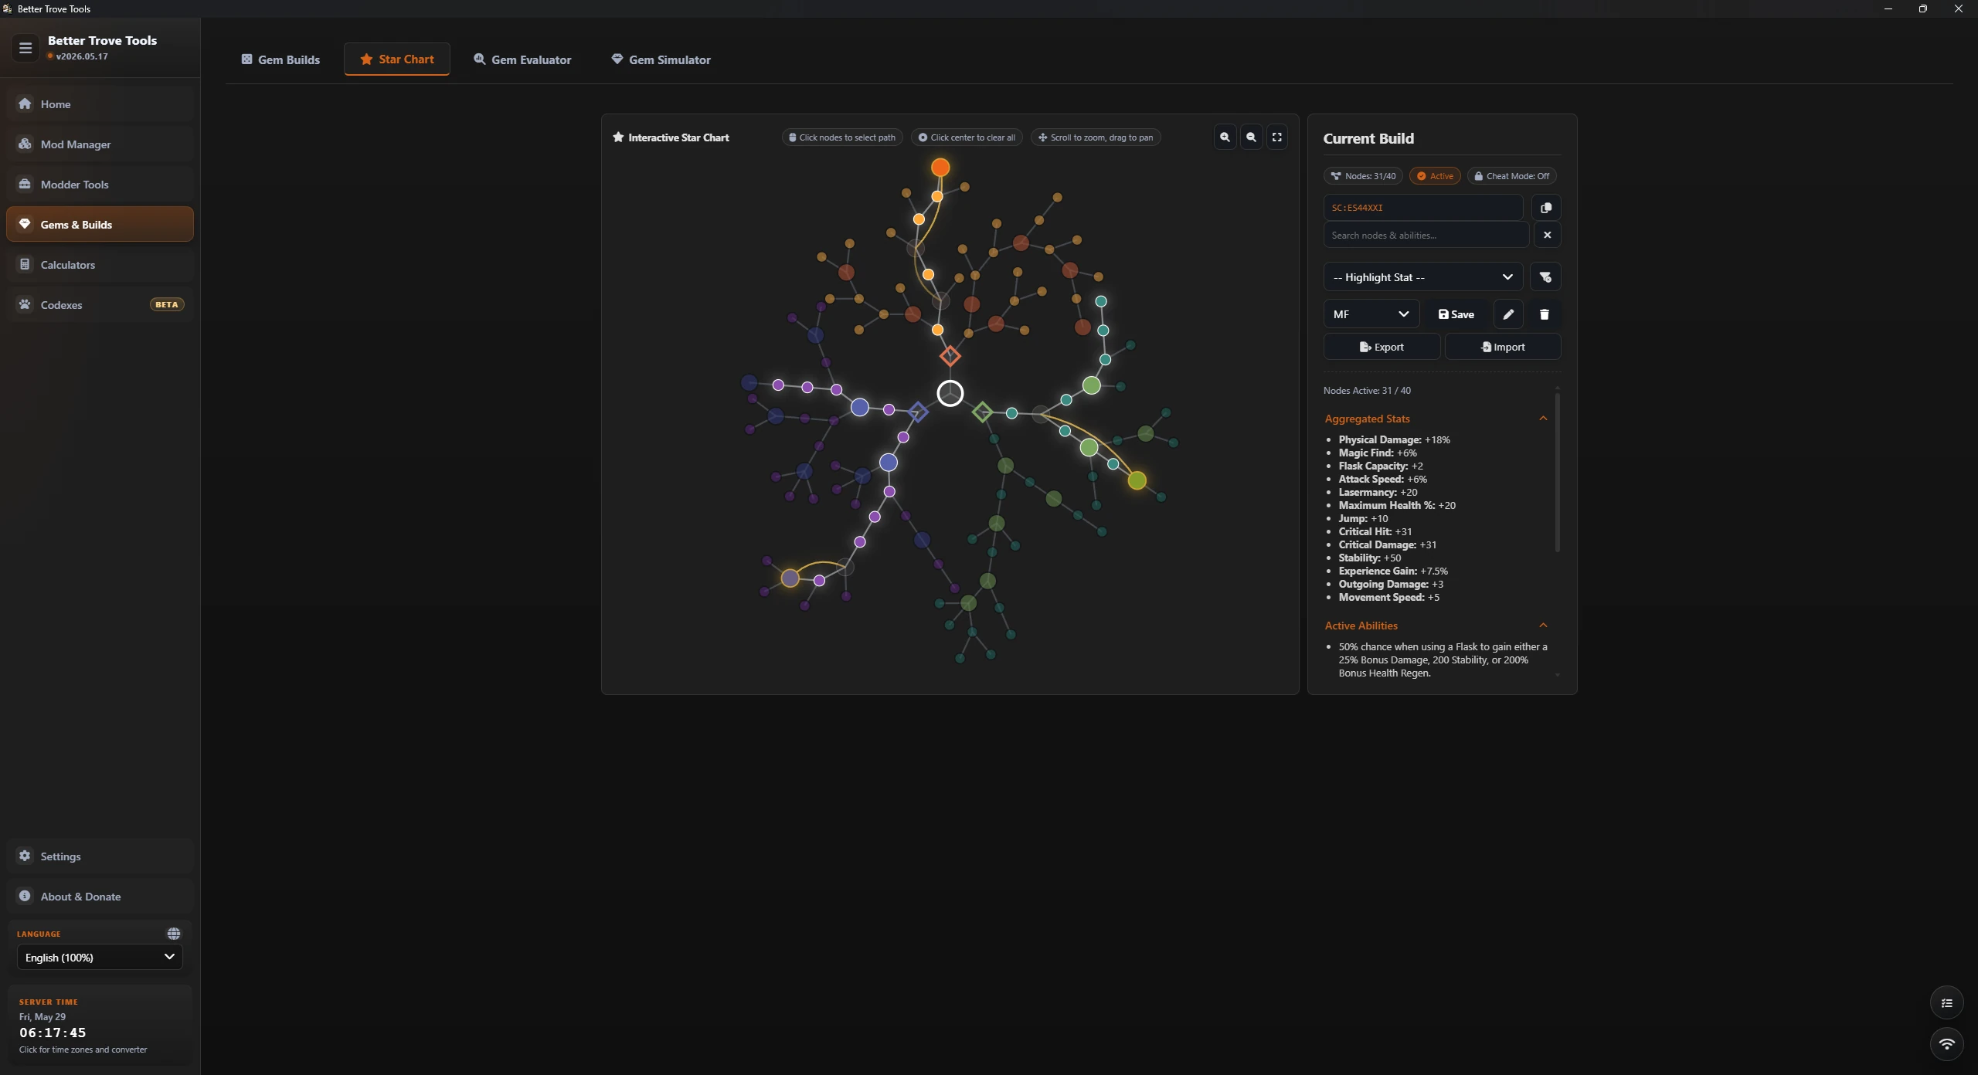Click 'Click center to clear all' hint
The height and width of the screenshot is (1075, 1978).
tap(967, 137)
